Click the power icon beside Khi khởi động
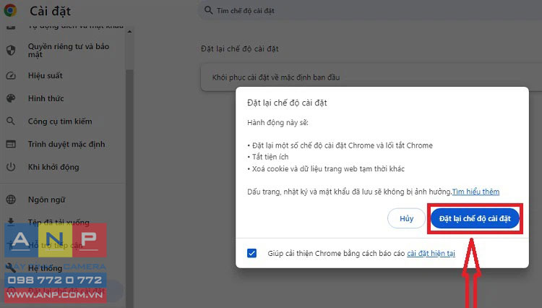 pyautogui.click(x=11, y=167)
